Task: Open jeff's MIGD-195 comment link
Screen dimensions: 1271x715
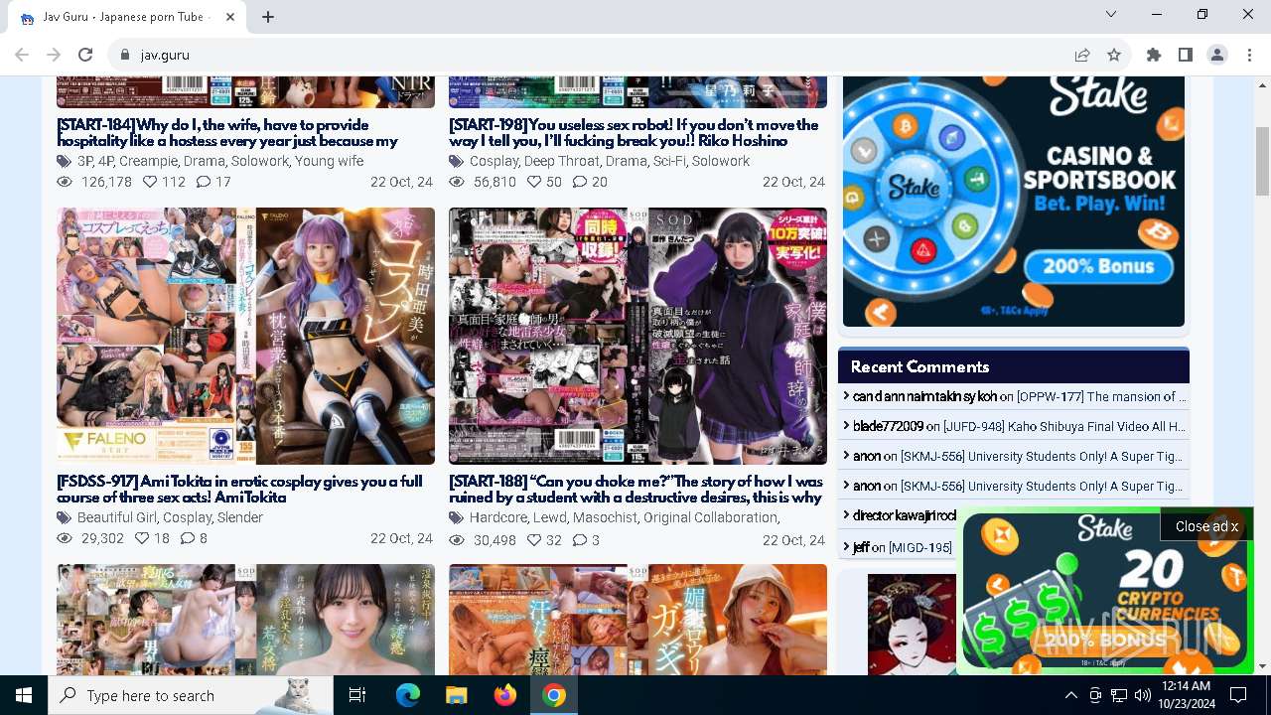Action: 920,547
